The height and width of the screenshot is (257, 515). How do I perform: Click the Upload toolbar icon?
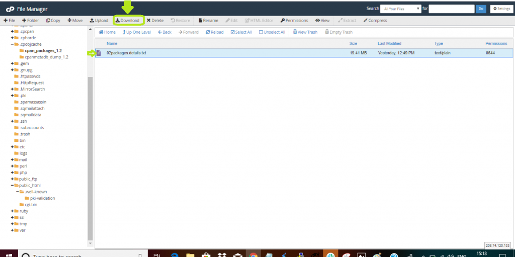tap(99, 21)
